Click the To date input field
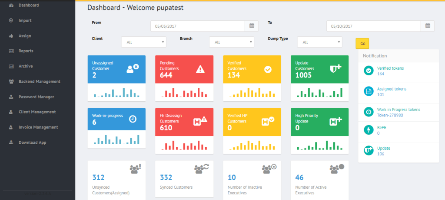 (x=374, y=26)
